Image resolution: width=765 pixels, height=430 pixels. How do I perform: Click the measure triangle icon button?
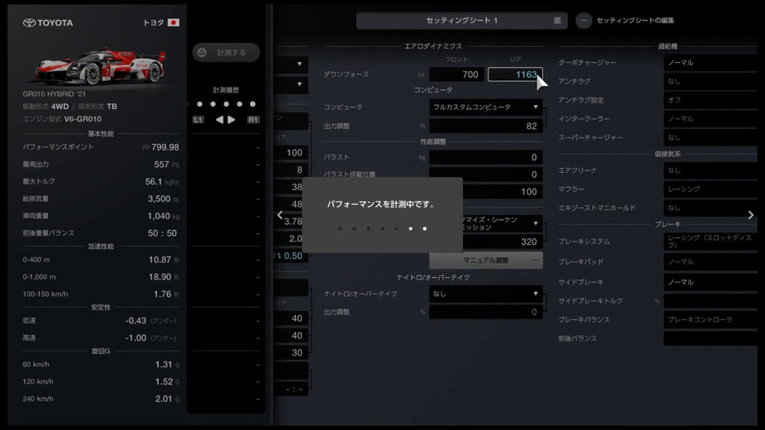(x=202, y=53)
